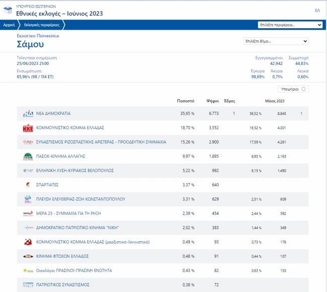Click the Σάμου region heading
Viewport: 327px width, 292px height.
pyautogui.click(x=30, y=44)
